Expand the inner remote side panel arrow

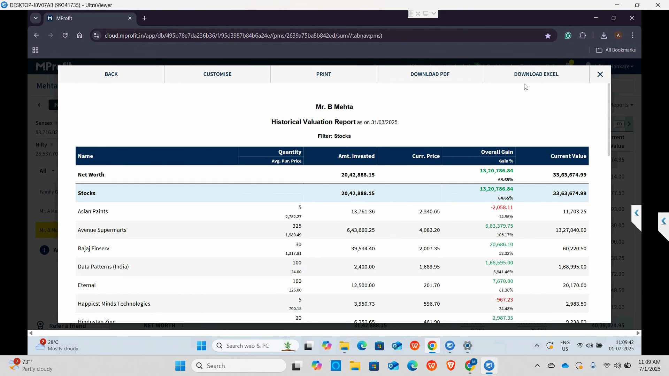click(636, 213)
